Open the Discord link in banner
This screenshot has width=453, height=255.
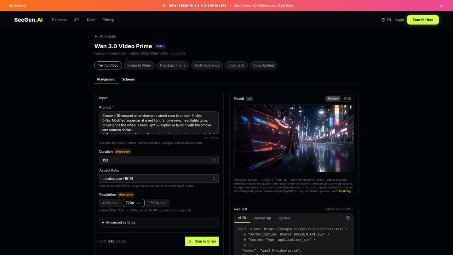tap(17, 6)
